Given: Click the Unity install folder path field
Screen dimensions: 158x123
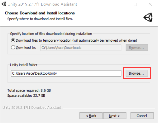Looking at the screenshot, I should tap(66, 73).
